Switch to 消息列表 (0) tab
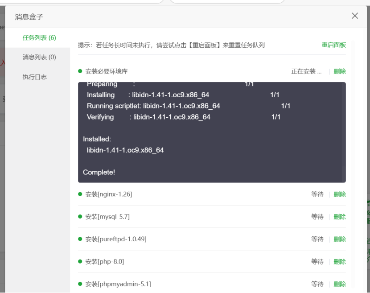Viewport: 370px width, 293px height. (39, 57)
